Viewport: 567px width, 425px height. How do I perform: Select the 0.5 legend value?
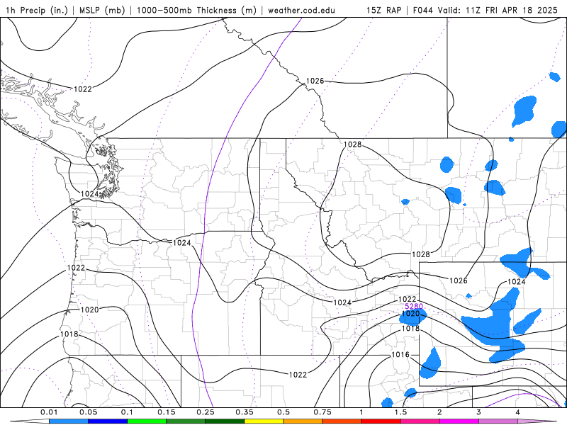point(283,412)
